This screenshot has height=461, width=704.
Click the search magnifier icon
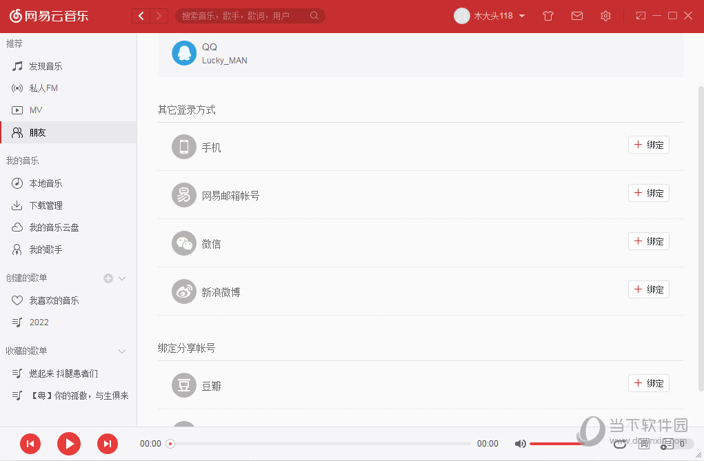(x=314, y=16)
